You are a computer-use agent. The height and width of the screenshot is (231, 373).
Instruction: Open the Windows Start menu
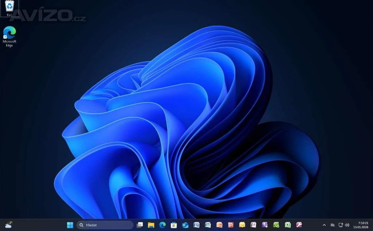(x=70, y=225)
